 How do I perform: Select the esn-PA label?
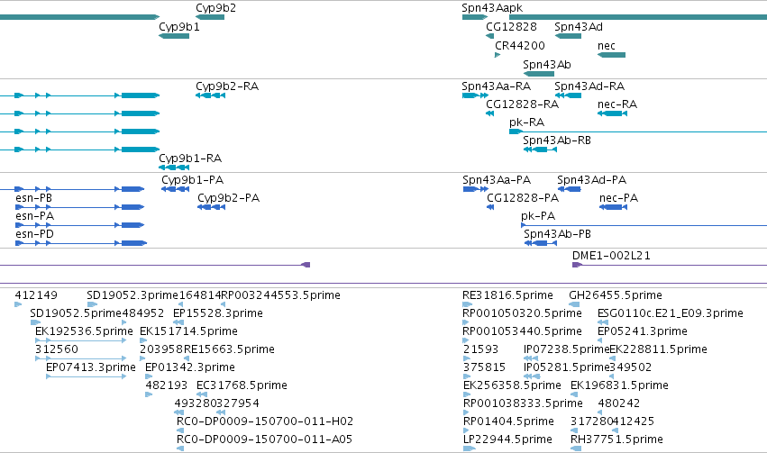(35, 216)
